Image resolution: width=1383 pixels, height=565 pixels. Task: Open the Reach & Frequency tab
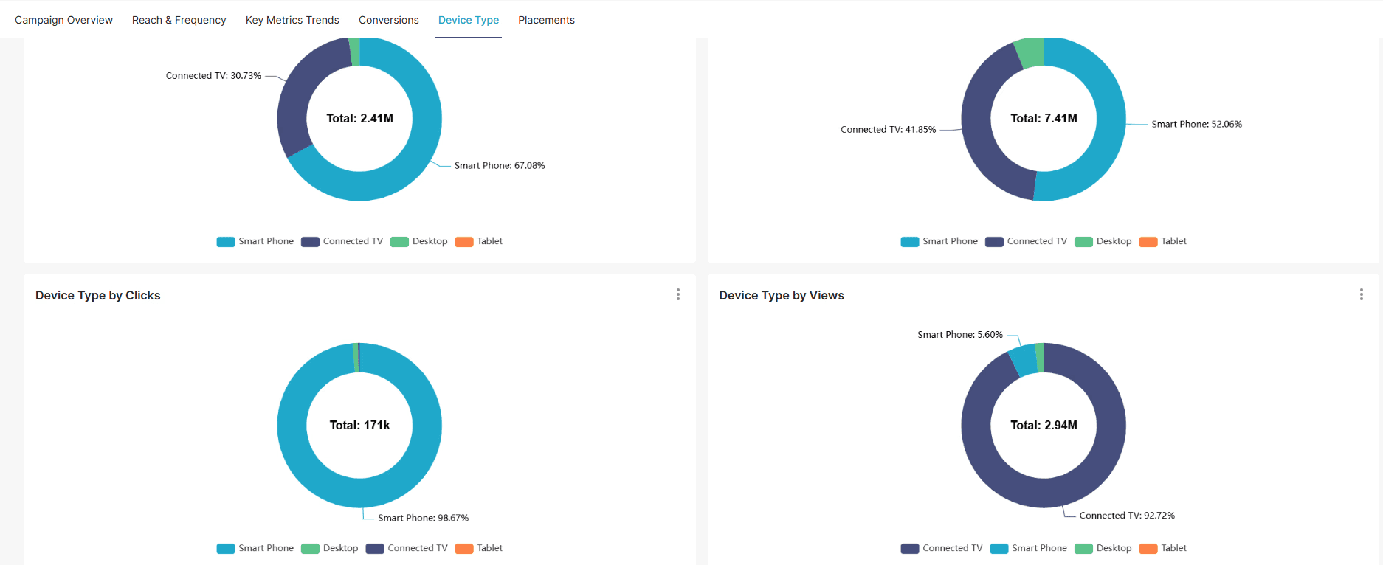[179, 20]
